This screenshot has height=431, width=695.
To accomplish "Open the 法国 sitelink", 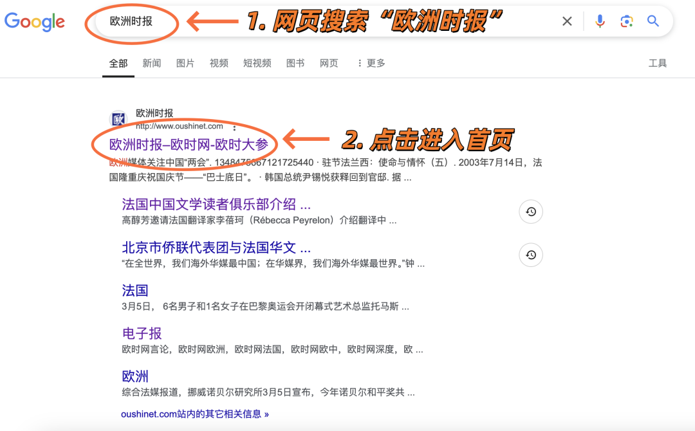I will tap(135, 291).
